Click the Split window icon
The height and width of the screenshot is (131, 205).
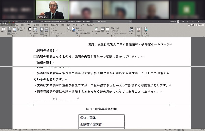click(x=108, y=31)
